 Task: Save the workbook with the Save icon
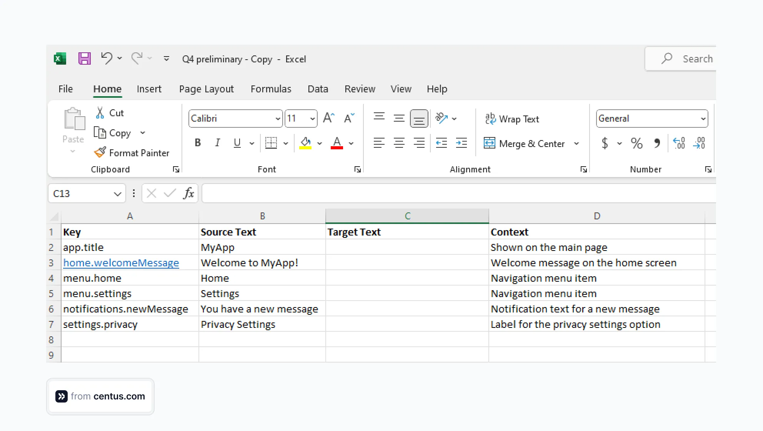point(84,58)
